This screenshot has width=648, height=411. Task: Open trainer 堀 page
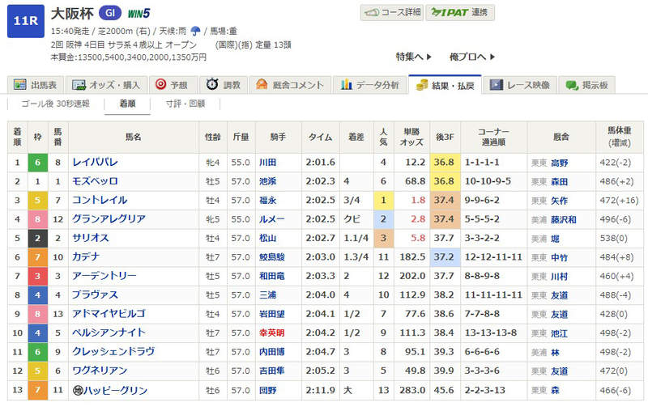[x=555, y=239]
